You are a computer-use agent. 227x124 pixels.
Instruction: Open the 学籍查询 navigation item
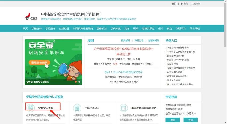tap(37, 28)
